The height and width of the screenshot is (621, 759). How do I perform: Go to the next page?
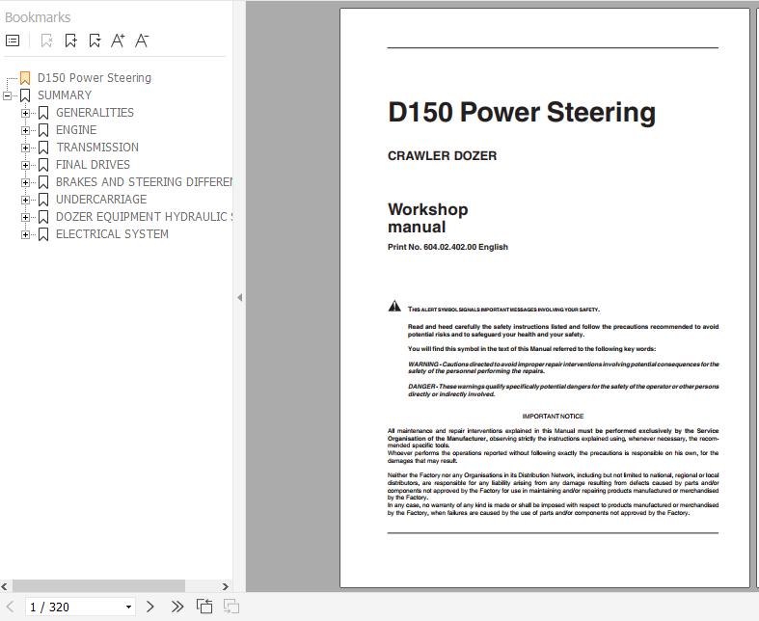(x=150, y=607)
